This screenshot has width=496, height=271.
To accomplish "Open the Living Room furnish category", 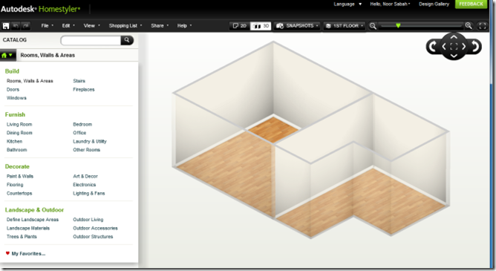I will click(19, 124).
